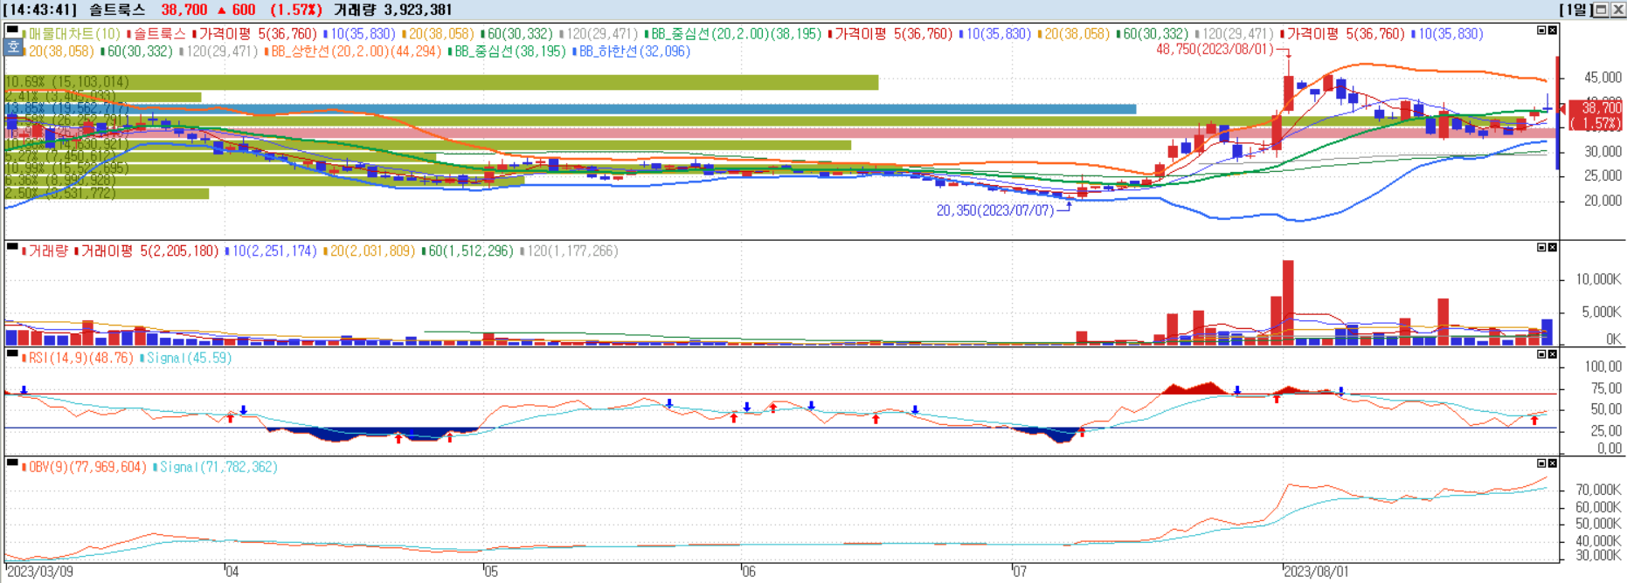Image resolution: width=1627 pixels, height=583 pixels.
Task: Click the red current price tag 38,700
Action: click(1596, 115)
